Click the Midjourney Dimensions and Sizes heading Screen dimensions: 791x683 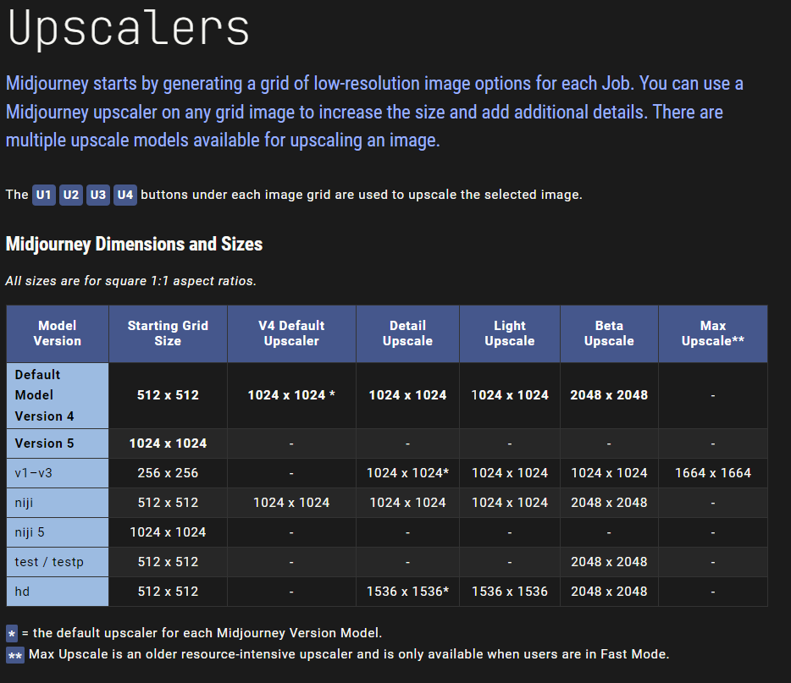click(x=134, y=244)
